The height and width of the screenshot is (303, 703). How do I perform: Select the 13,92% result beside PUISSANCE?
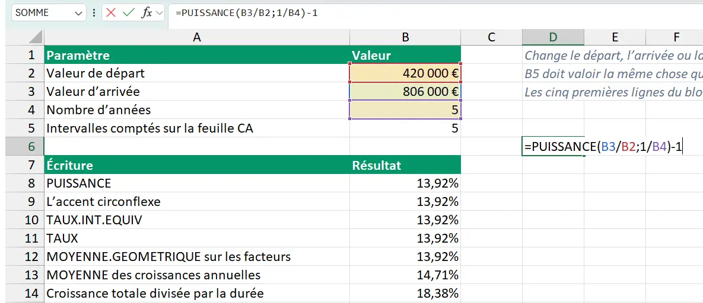405,183
